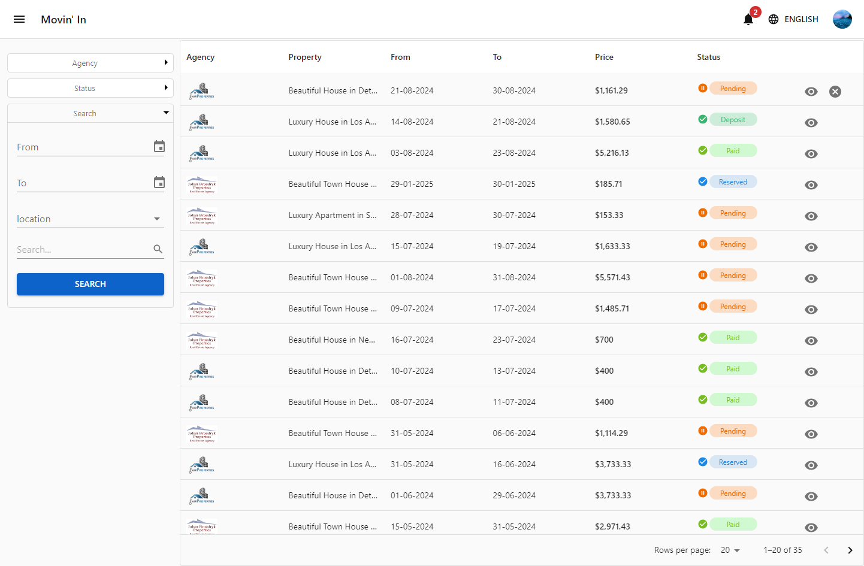Click the Deposit status chip
Image resolution: width=864 pixels, height=566 pixels.
click(x=733, y=119)
